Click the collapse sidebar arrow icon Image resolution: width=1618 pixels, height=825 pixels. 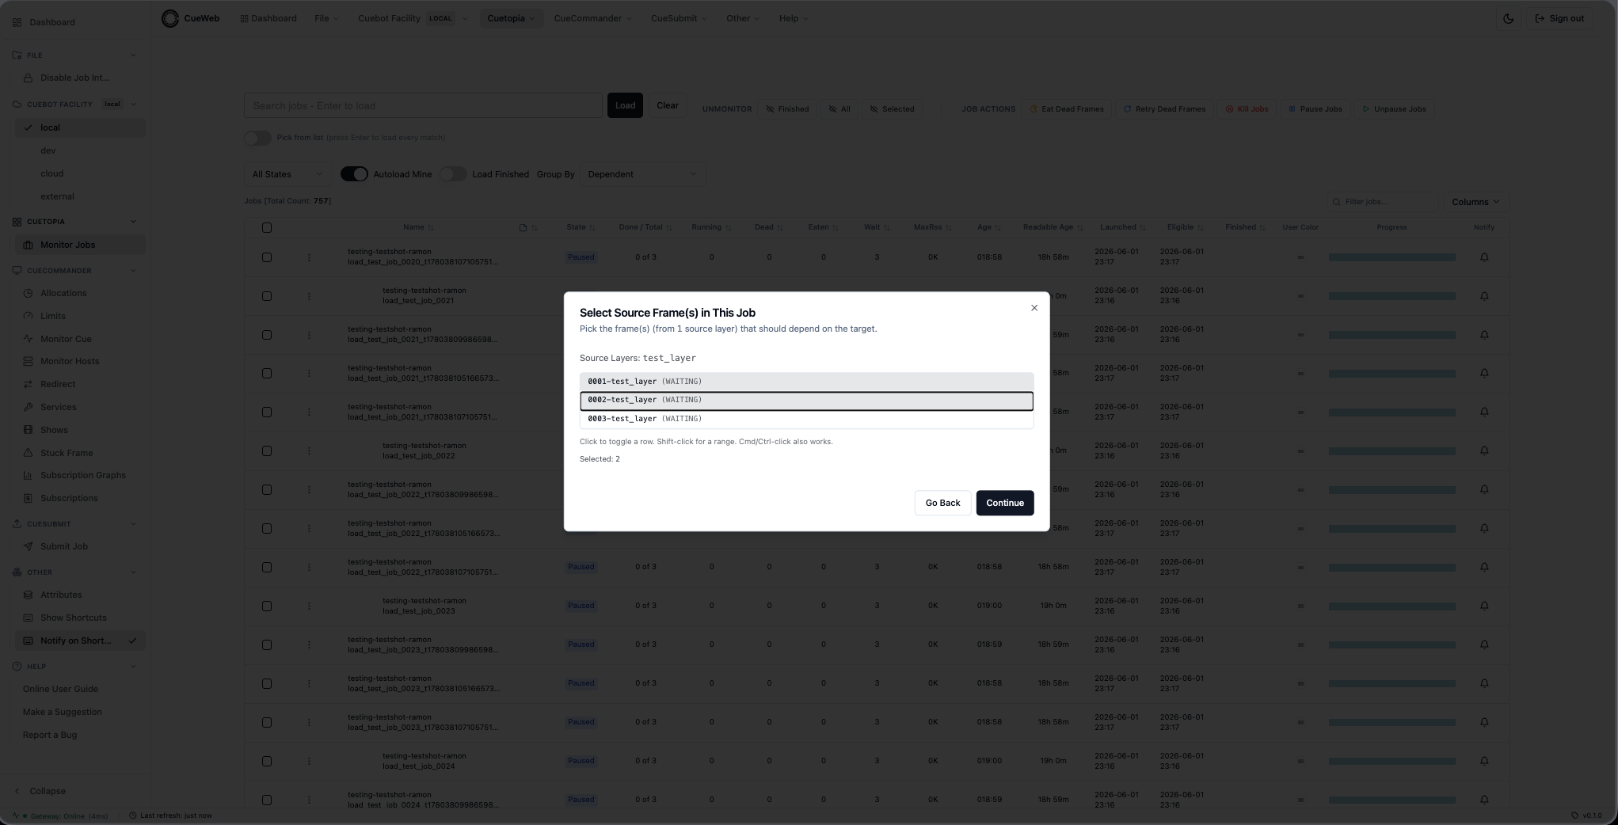(17, 791)
